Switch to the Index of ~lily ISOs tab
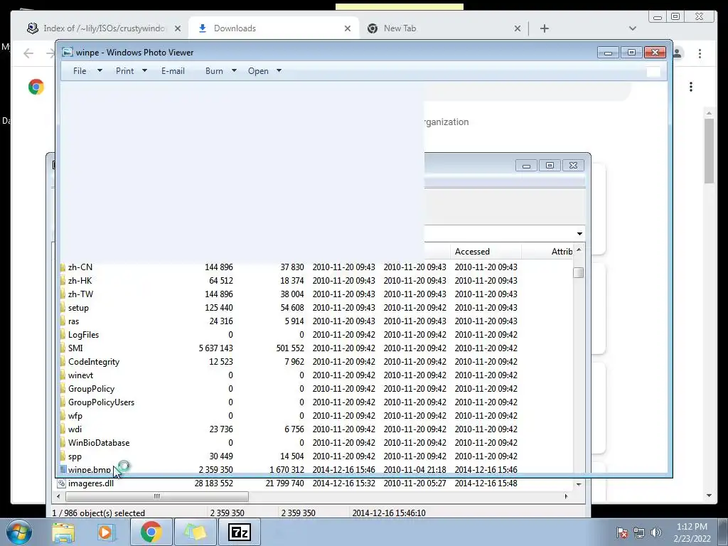 point(105,28)
